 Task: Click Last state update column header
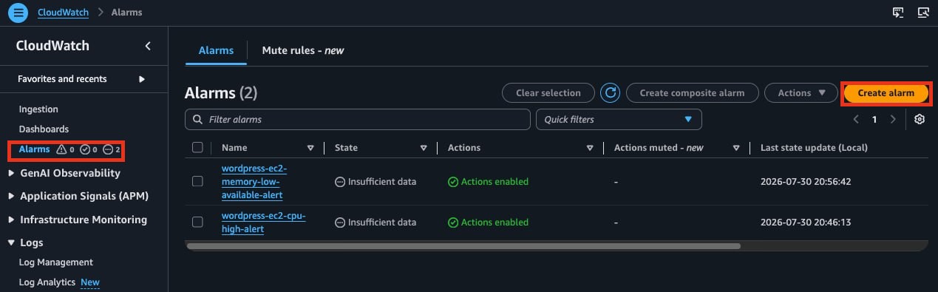(814, 148)
